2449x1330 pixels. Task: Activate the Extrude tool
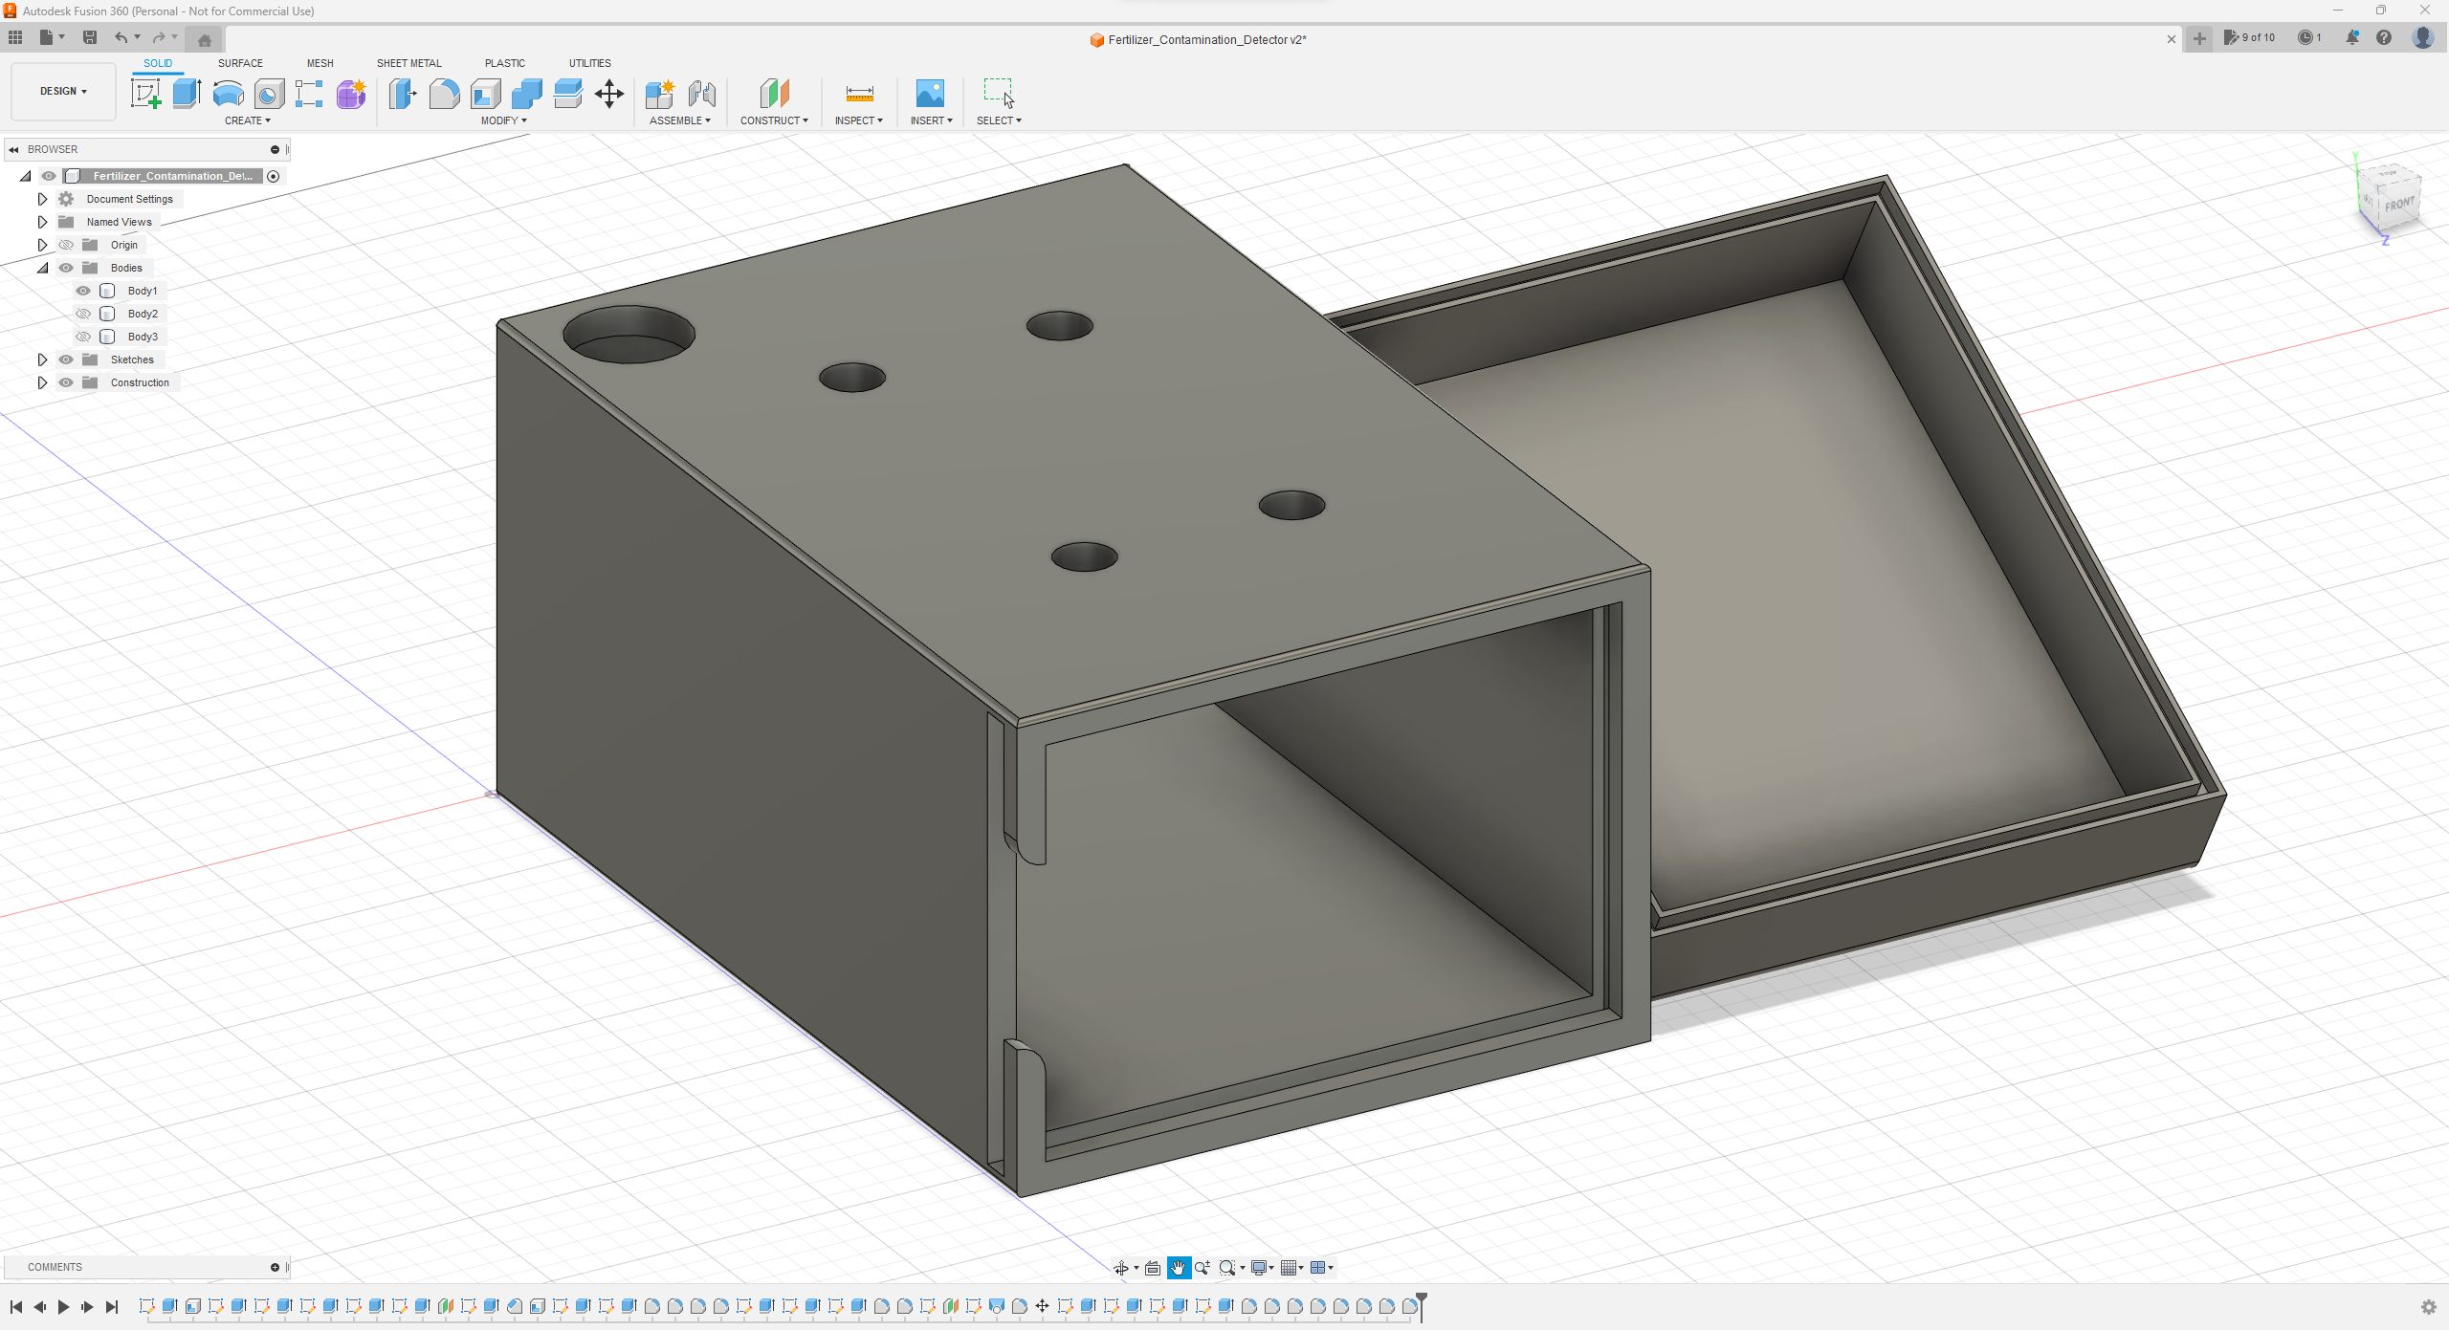[187, 94]
